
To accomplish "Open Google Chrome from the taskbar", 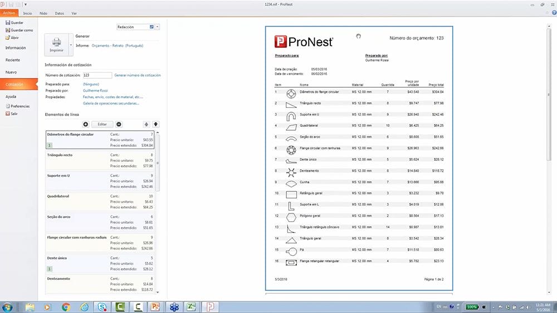I will 66,306.
